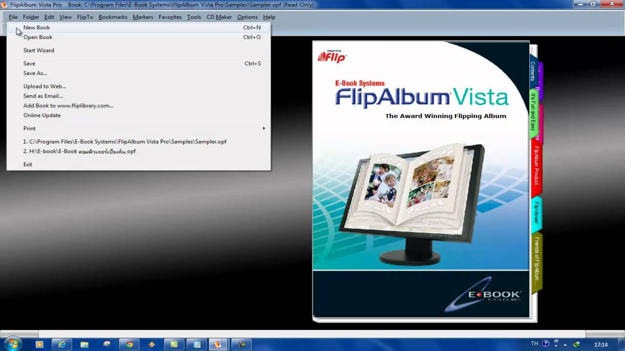Open Windows Explorer folder taskbar icon
625x351 pixels.
(x=84, y=345)
